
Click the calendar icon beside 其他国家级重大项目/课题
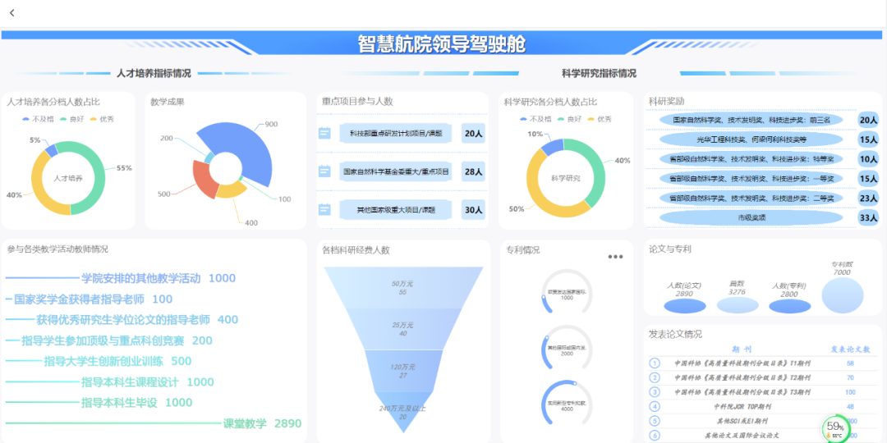pos(324,210)
